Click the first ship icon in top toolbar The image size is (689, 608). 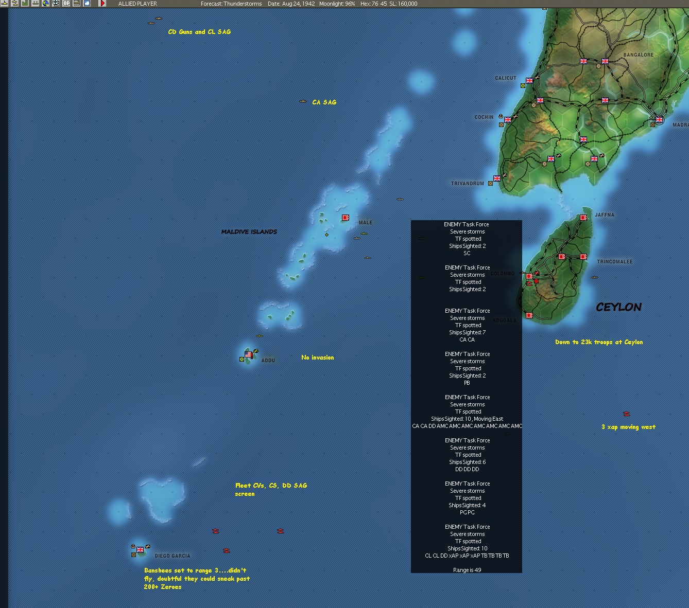(5, 4)
